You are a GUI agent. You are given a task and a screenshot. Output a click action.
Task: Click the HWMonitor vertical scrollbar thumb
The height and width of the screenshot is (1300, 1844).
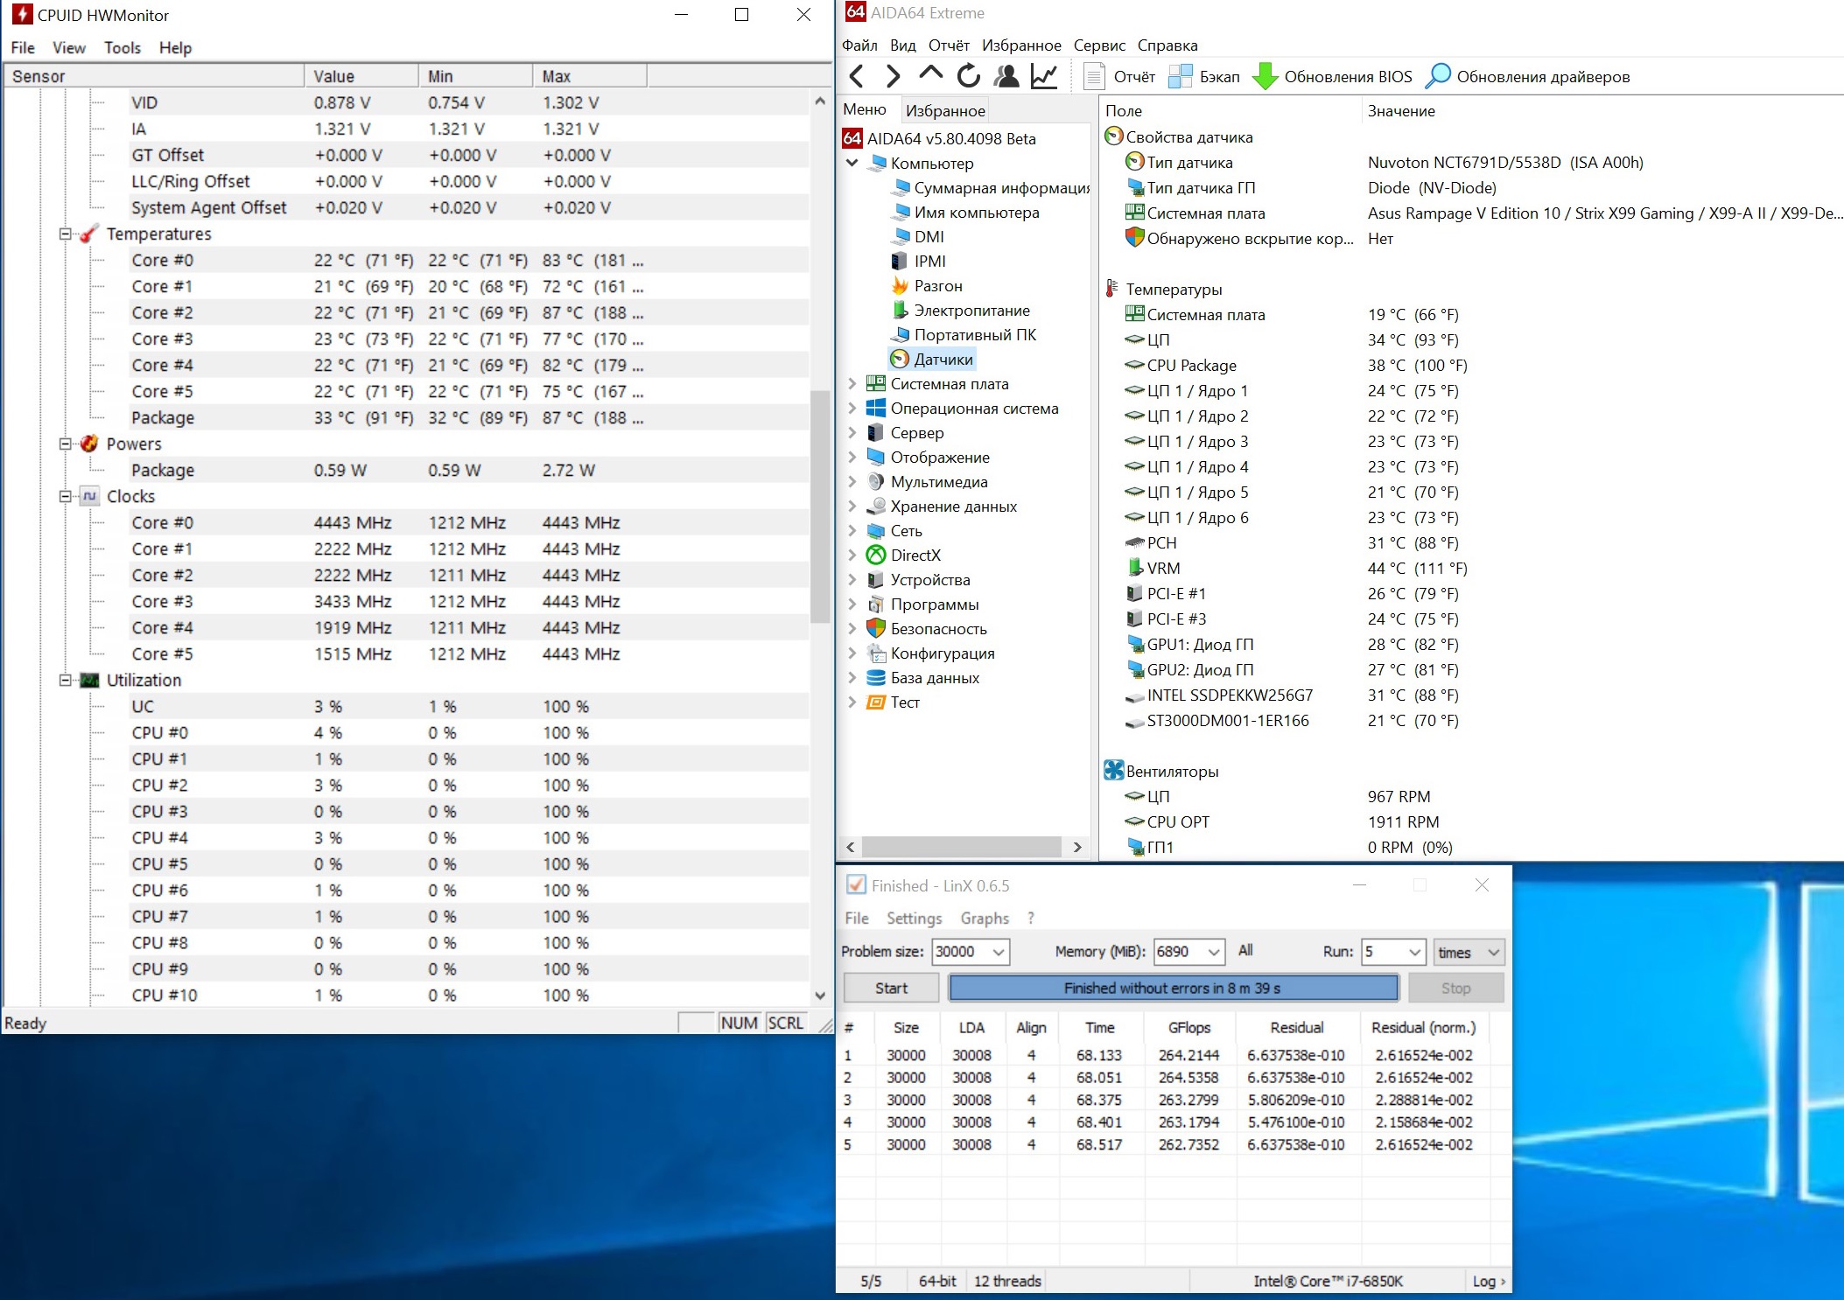tap(820, 507)
